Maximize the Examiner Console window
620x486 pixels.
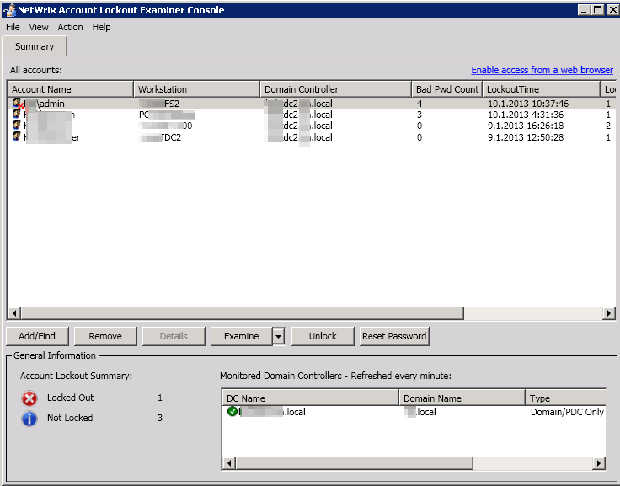pyautogui.click(x=597, y=9)
